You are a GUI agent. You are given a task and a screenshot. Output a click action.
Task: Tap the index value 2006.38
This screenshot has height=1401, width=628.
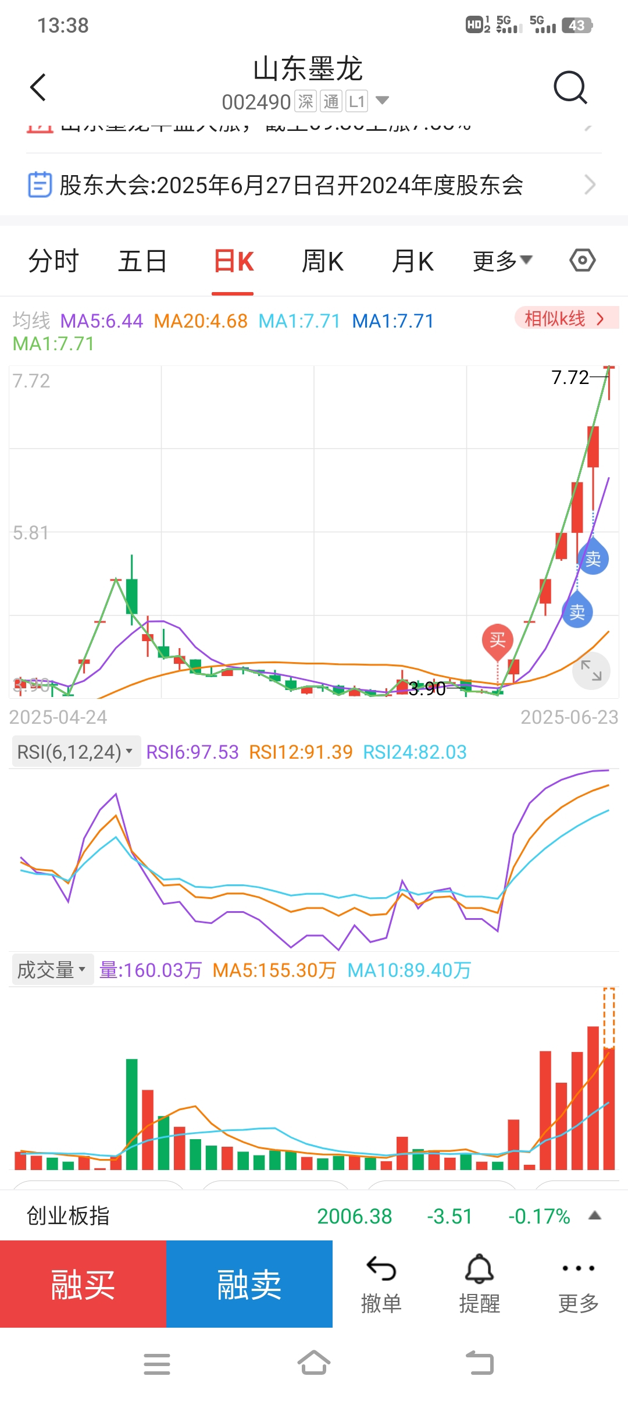point(355,1216)
